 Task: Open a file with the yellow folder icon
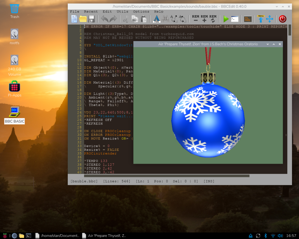point(83,19)
